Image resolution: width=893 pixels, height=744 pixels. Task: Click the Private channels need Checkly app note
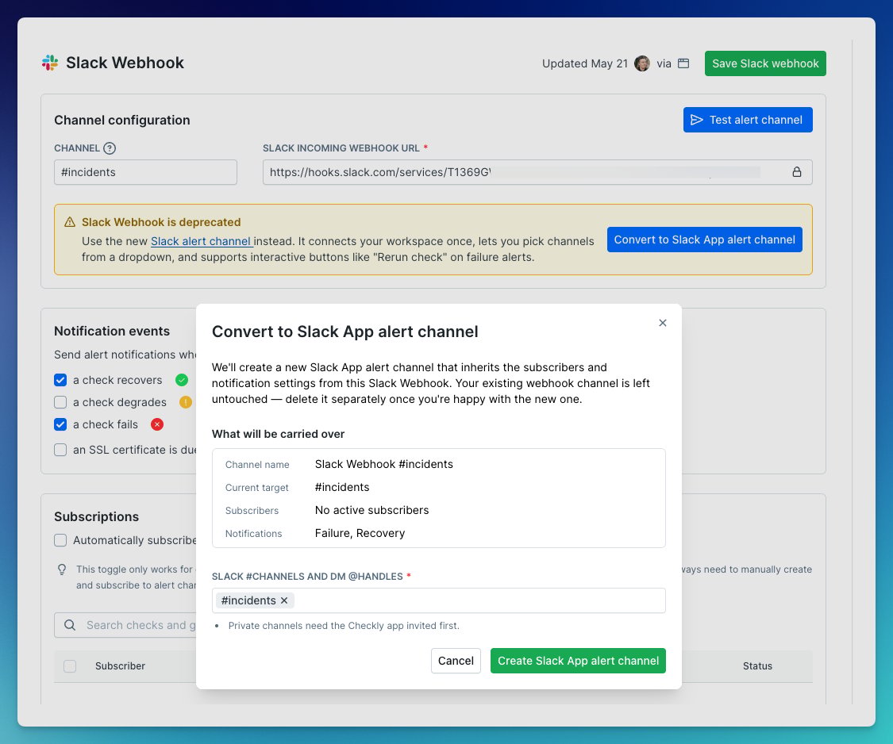(x=344, y=626)
